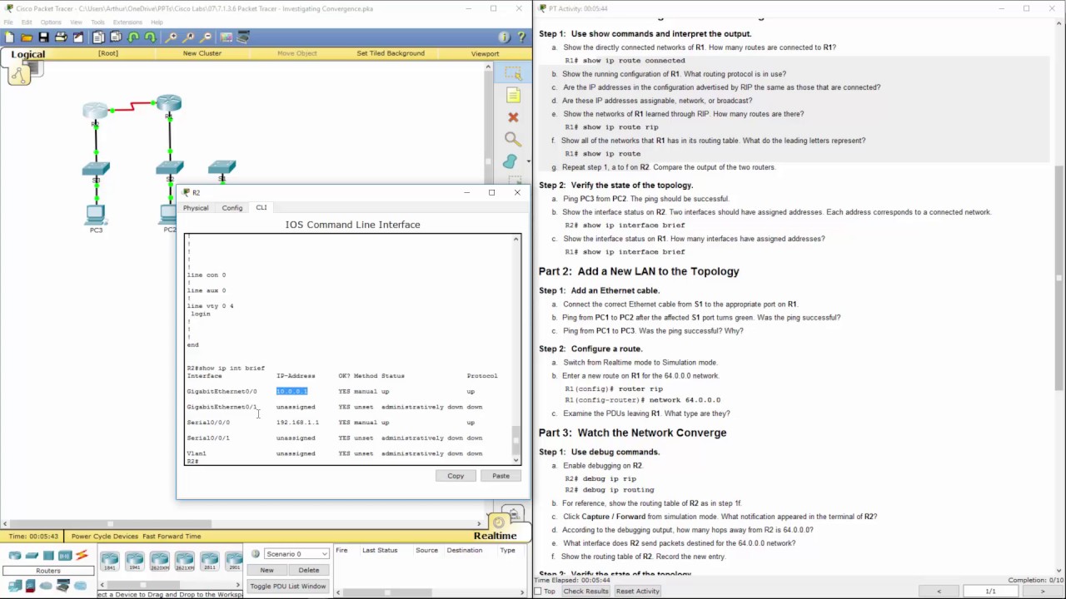The image size is (1066, 599).
Task: Open the Custom Devices Dialog icon
Action: tap(243, 37)
